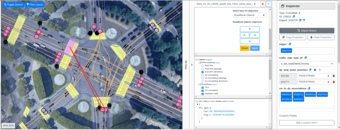
Task: Open the traffic_sign_type_id dropdown
Action: click(x=307, y=64)
